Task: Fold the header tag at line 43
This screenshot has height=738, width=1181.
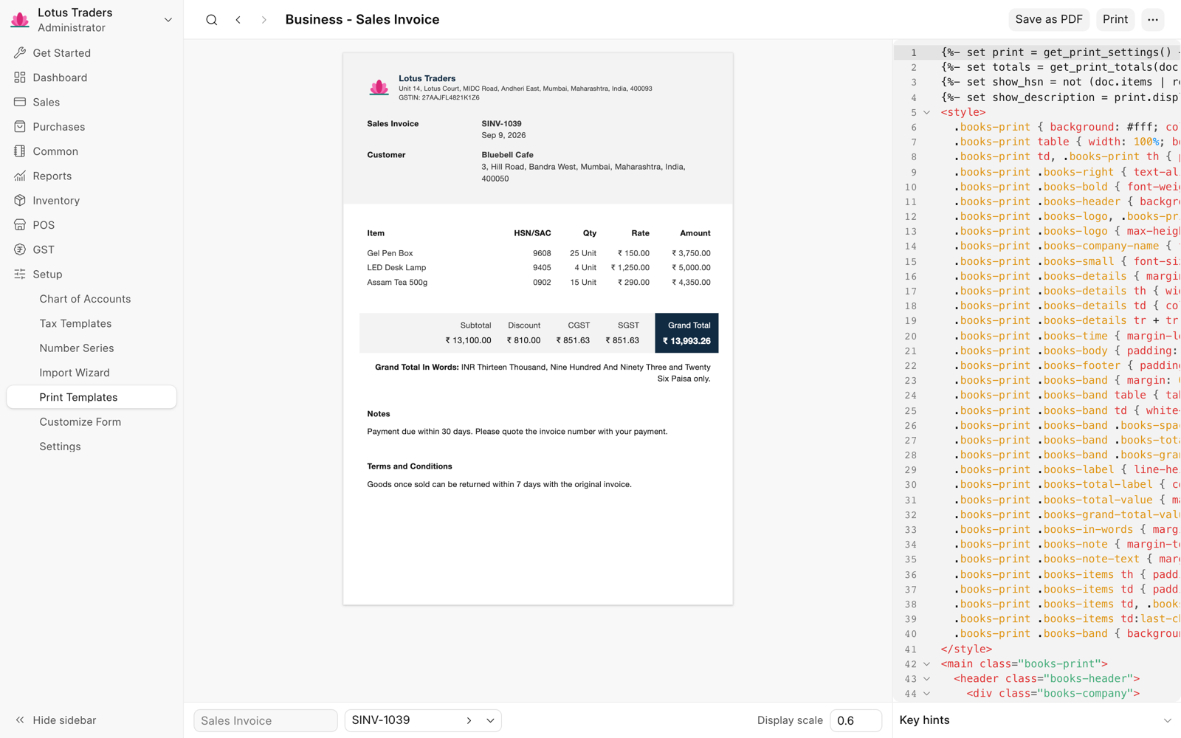Action: (x=927, y=679)
